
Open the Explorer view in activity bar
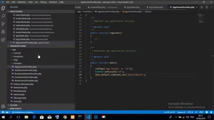pos(3,8)
